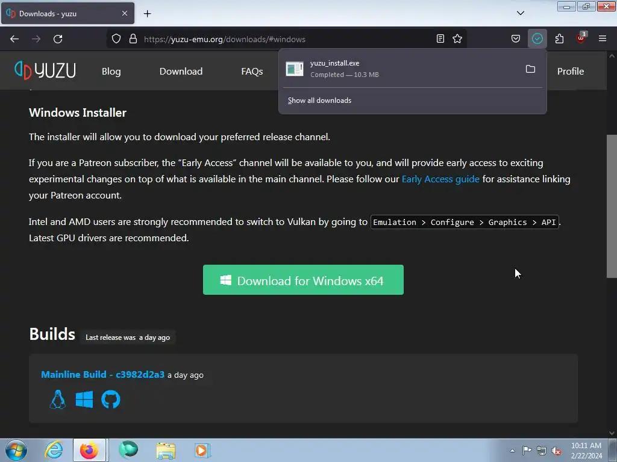Open the network tray icon

pos(542,451)
